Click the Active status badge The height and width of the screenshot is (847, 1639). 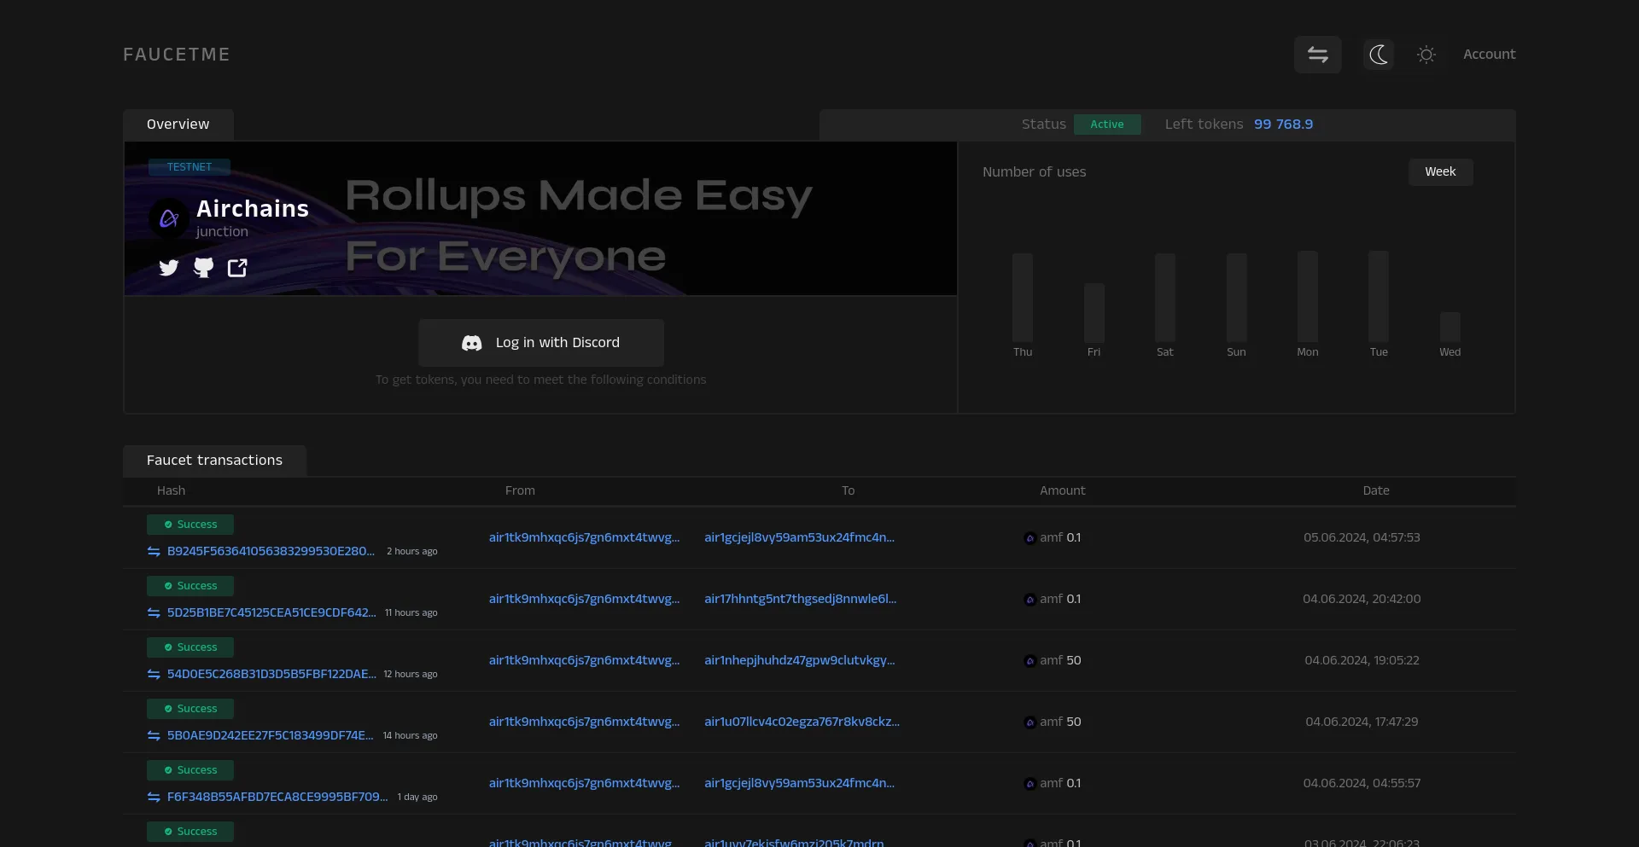[x=1107, y=125]
